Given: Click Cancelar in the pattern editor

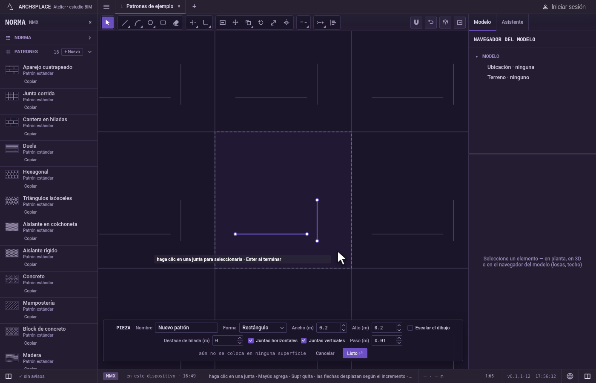Looking at the screenshot, I should pos(325,353).
